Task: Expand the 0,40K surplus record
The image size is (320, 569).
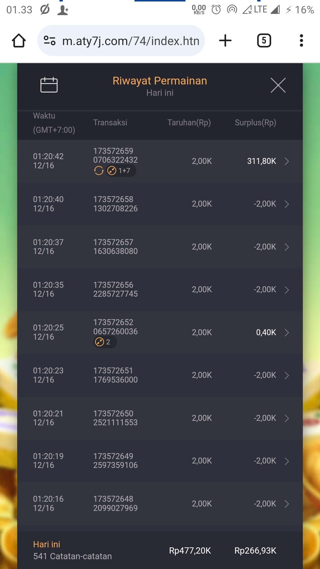Action: pos(287,333)
